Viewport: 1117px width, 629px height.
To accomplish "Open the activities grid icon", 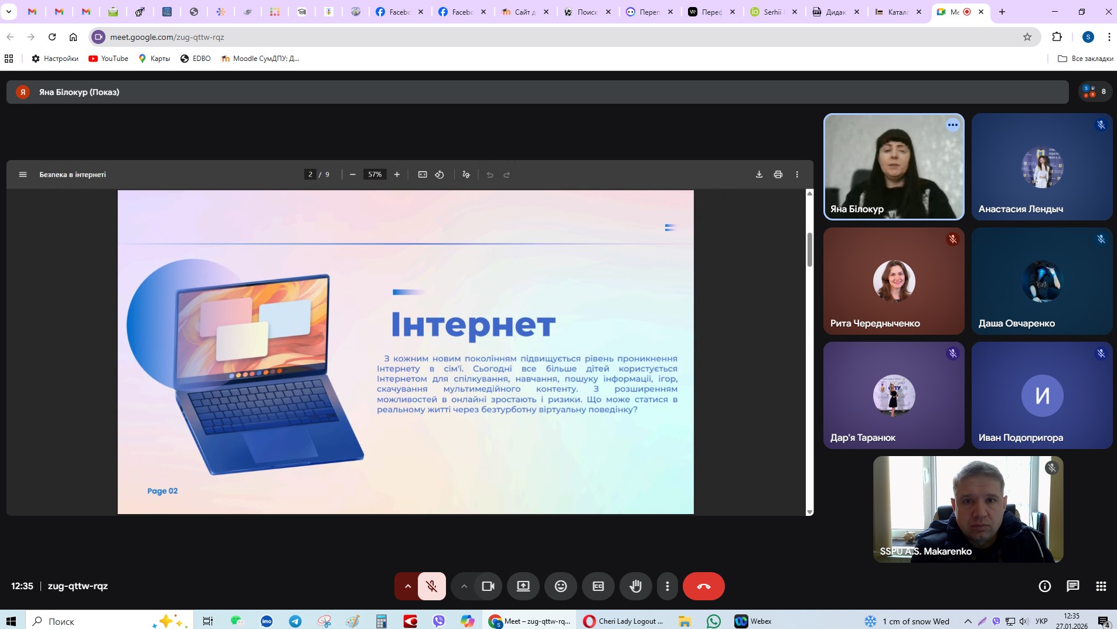I will point(1101,586).
